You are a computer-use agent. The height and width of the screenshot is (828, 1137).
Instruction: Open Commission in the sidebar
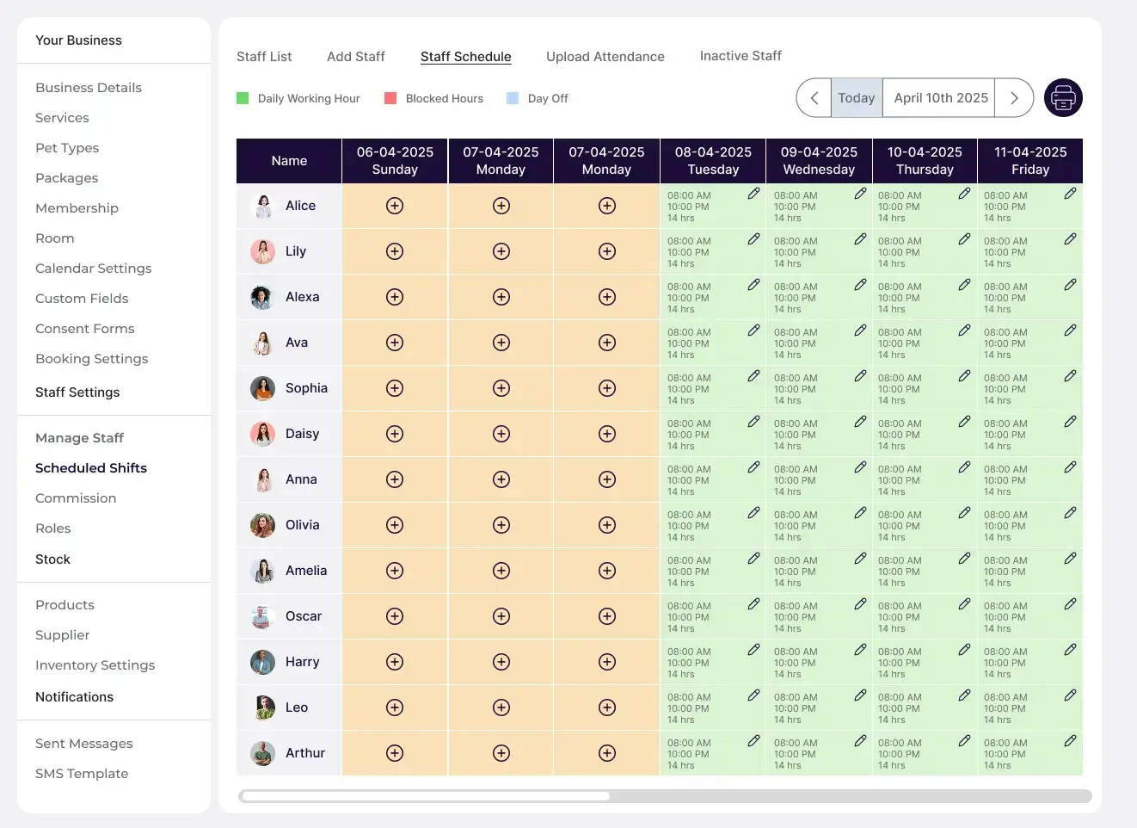tap(76, 498)
